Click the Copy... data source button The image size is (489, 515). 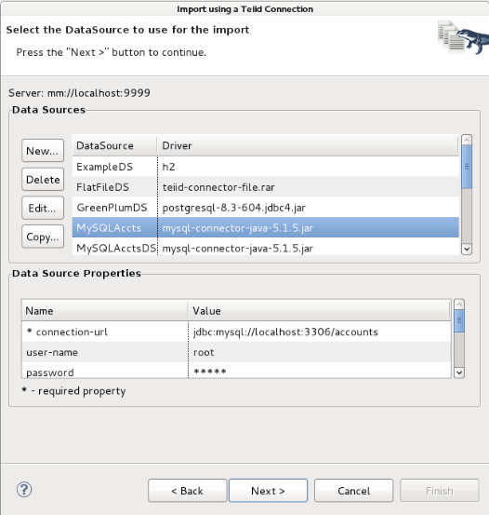tap(43, 237)
